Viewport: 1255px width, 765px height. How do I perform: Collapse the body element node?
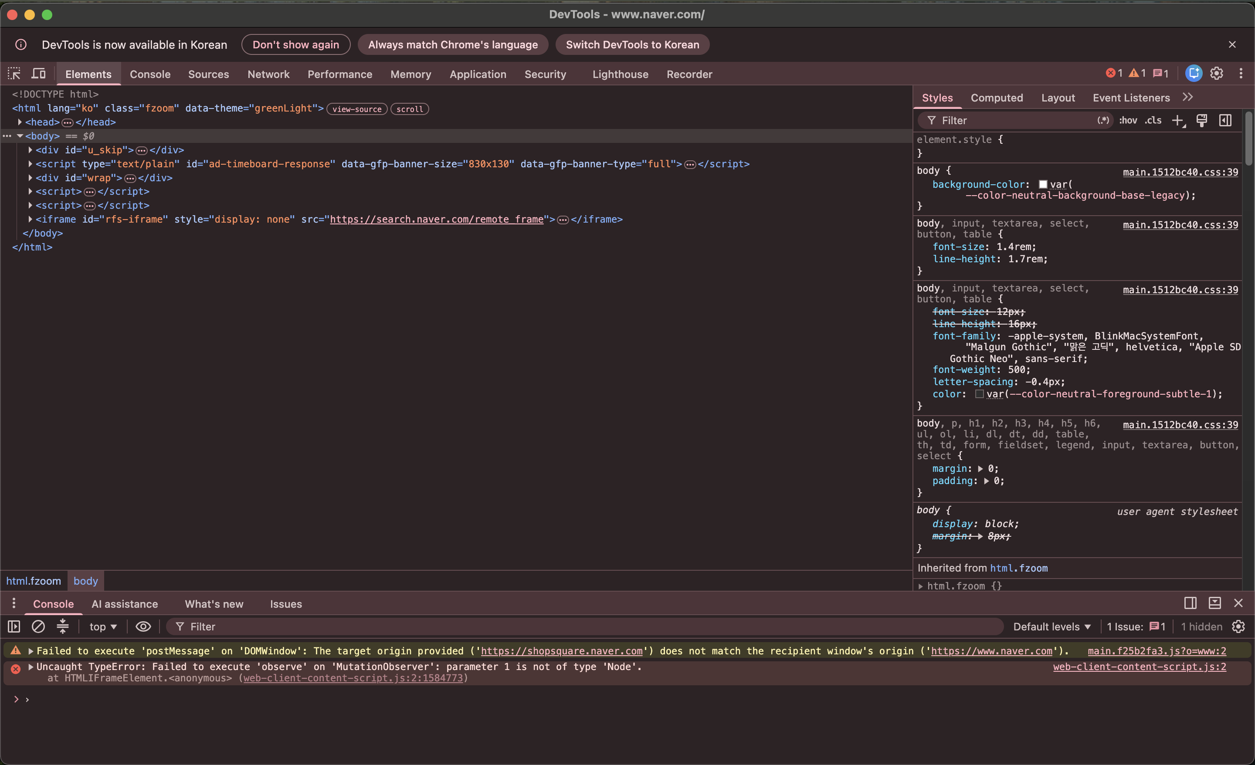[x=20, y=136]
